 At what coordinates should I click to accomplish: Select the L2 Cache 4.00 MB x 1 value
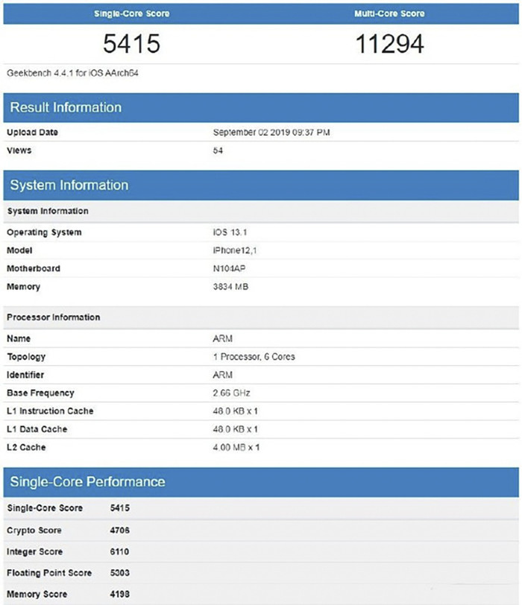click(236, 447)
